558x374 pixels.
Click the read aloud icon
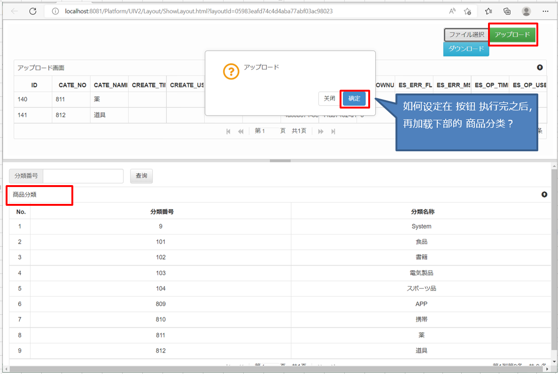[452, 11]
